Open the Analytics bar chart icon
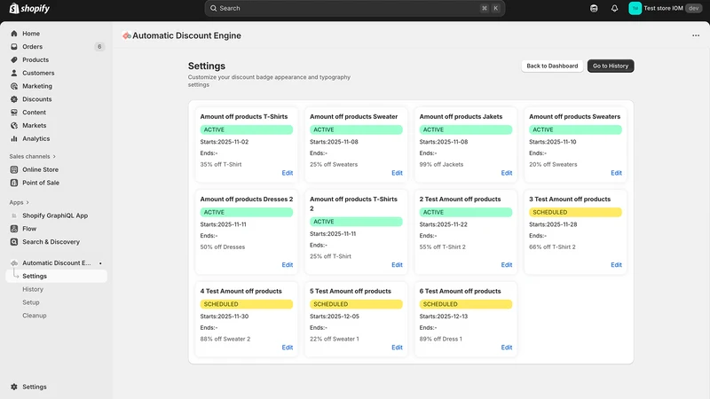 pyautogui.click(x=14, y=139)
